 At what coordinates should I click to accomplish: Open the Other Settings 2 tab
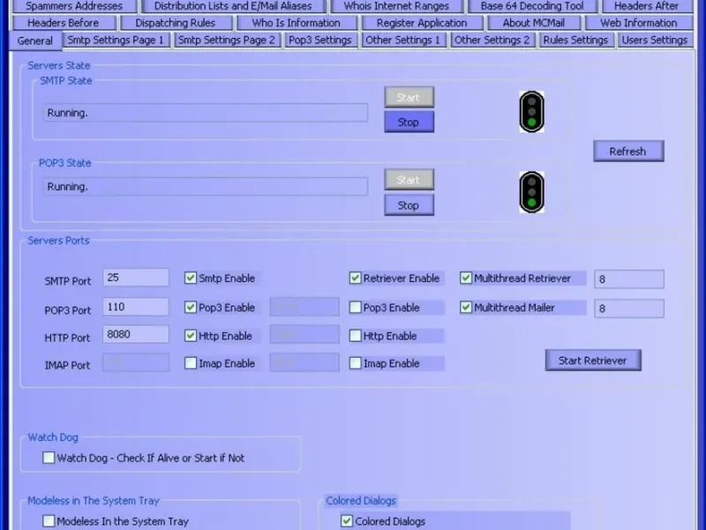coord(492,40)
